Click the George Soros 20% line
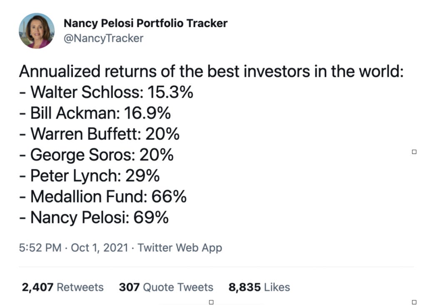Viewport: 426px width, 305px height. [96, 155]
